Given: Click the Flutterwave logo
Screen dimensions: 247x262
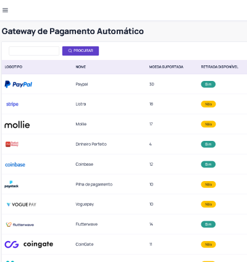Looking at the screenshot, I should pyautogui.click(x=20, y=224).
